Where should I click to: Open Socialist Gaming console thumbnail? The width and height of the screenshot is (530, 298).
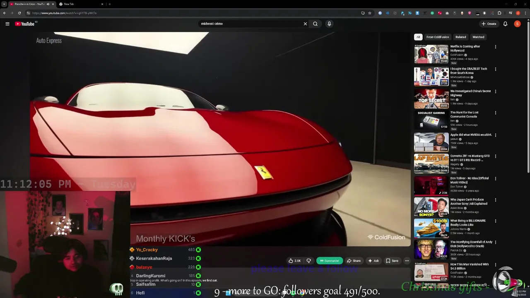431,120
